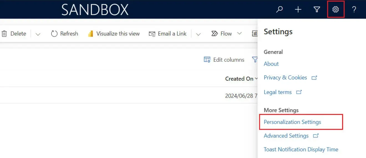Open the About link
Viewport: 366px width, 158px height.
click(271, 64)
